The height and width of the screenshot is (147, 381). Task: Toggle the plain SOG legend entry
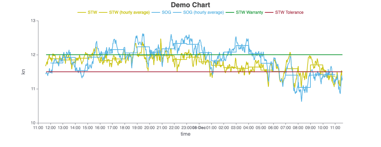[x=161, y=12]
